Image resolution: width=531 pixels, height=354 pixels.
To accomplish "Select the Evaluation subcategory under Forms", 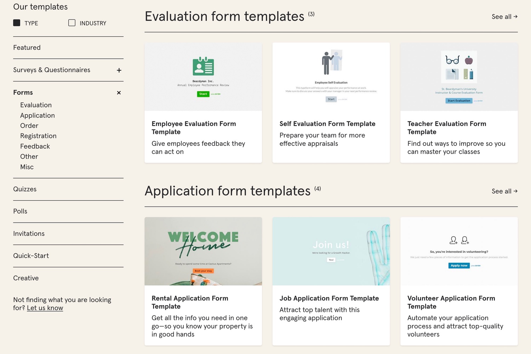I will (x=36, y=105).
